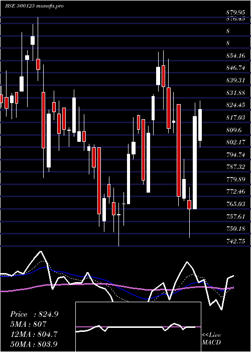Click the 765.03 price axis label
The image size is (251, 352).
[235, 204]
